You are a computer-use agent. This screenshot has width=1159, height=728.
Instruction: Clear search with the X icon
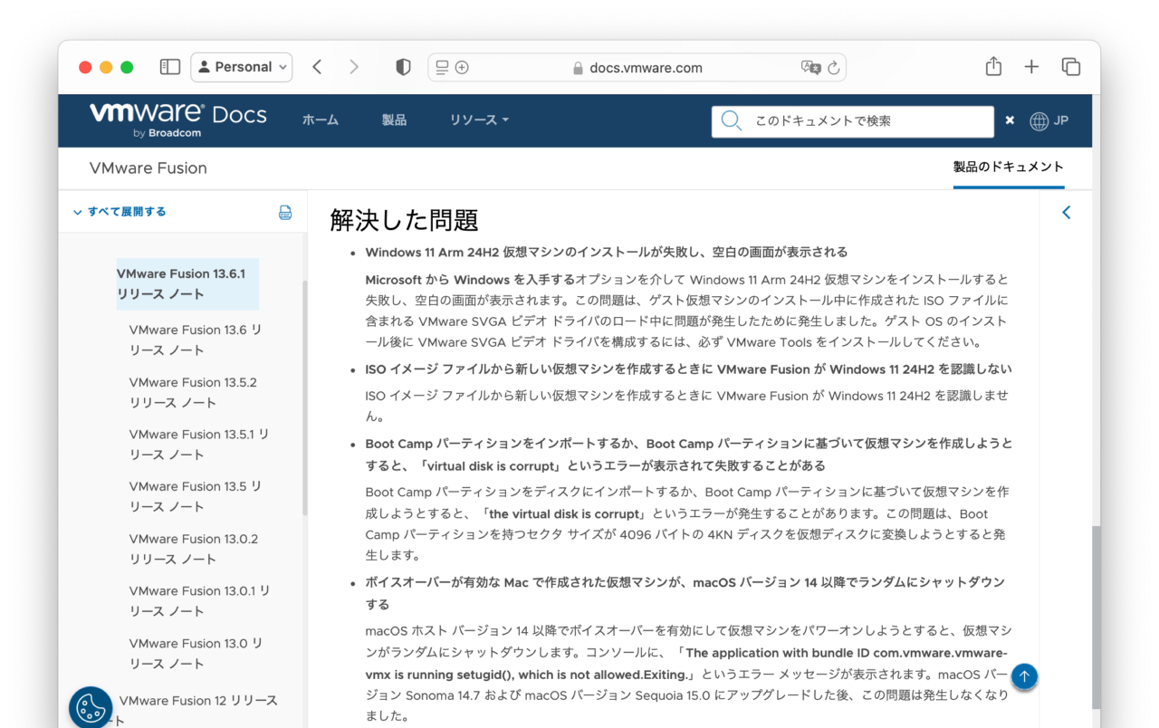(1010, 120)
